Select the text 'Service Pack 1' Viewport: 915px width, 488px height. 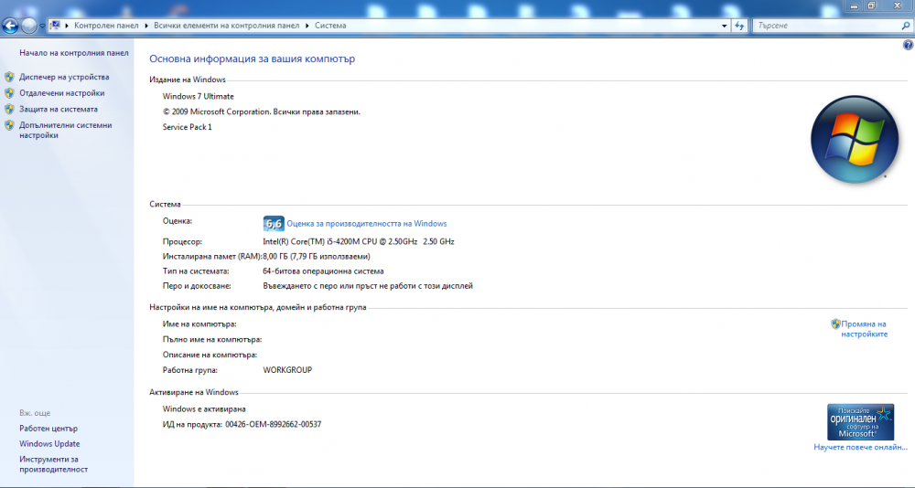coord(188,126)
